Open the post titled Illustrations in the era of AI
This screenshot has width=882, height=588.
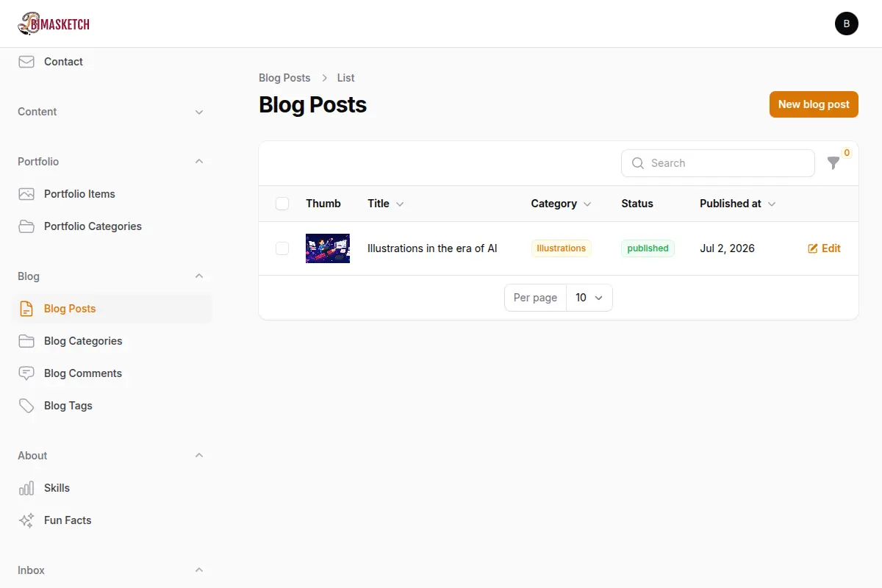(x=432, y=248)
